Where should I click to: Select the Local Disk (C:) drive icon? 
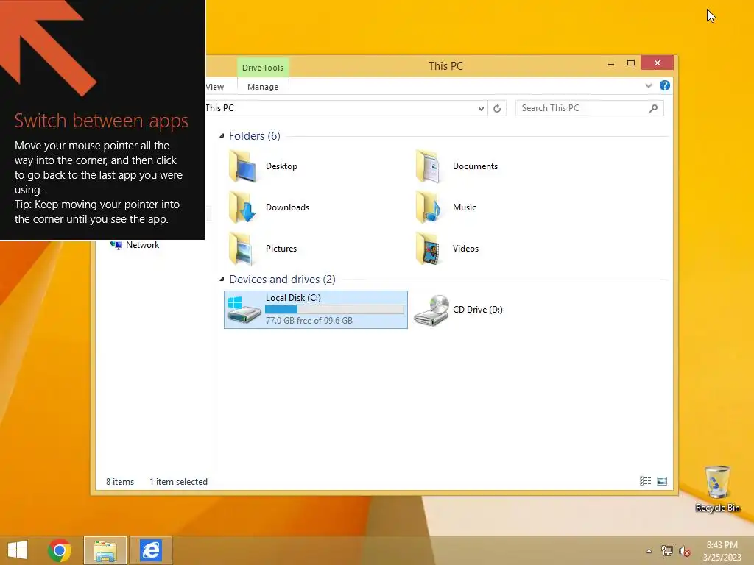point(244,310)
